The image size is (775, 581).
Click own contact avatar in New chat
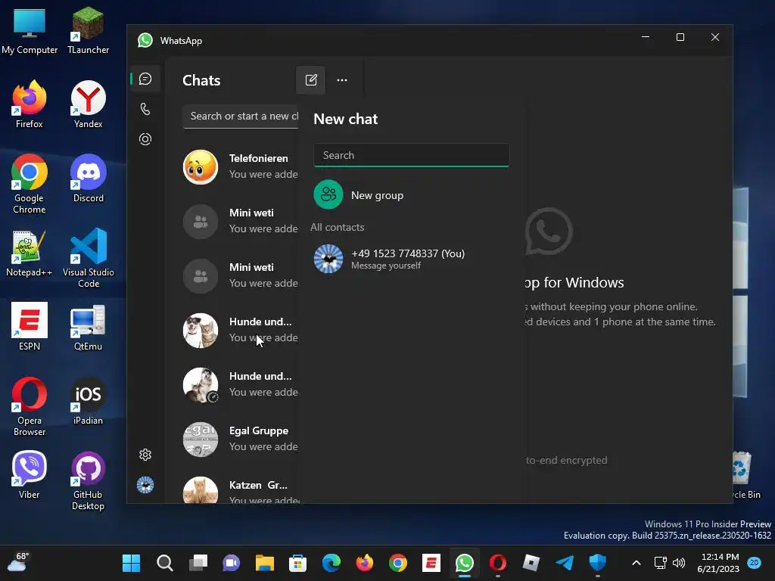click(328, 259)
